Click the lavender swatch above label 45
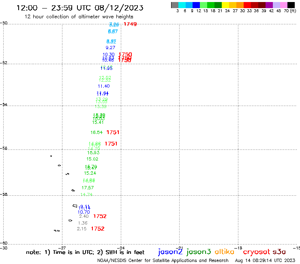 pos(276,5)
